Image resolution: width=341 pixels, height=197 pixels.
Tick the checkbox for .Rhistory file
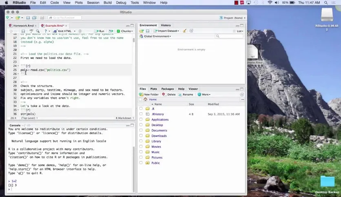click(141, 114)
